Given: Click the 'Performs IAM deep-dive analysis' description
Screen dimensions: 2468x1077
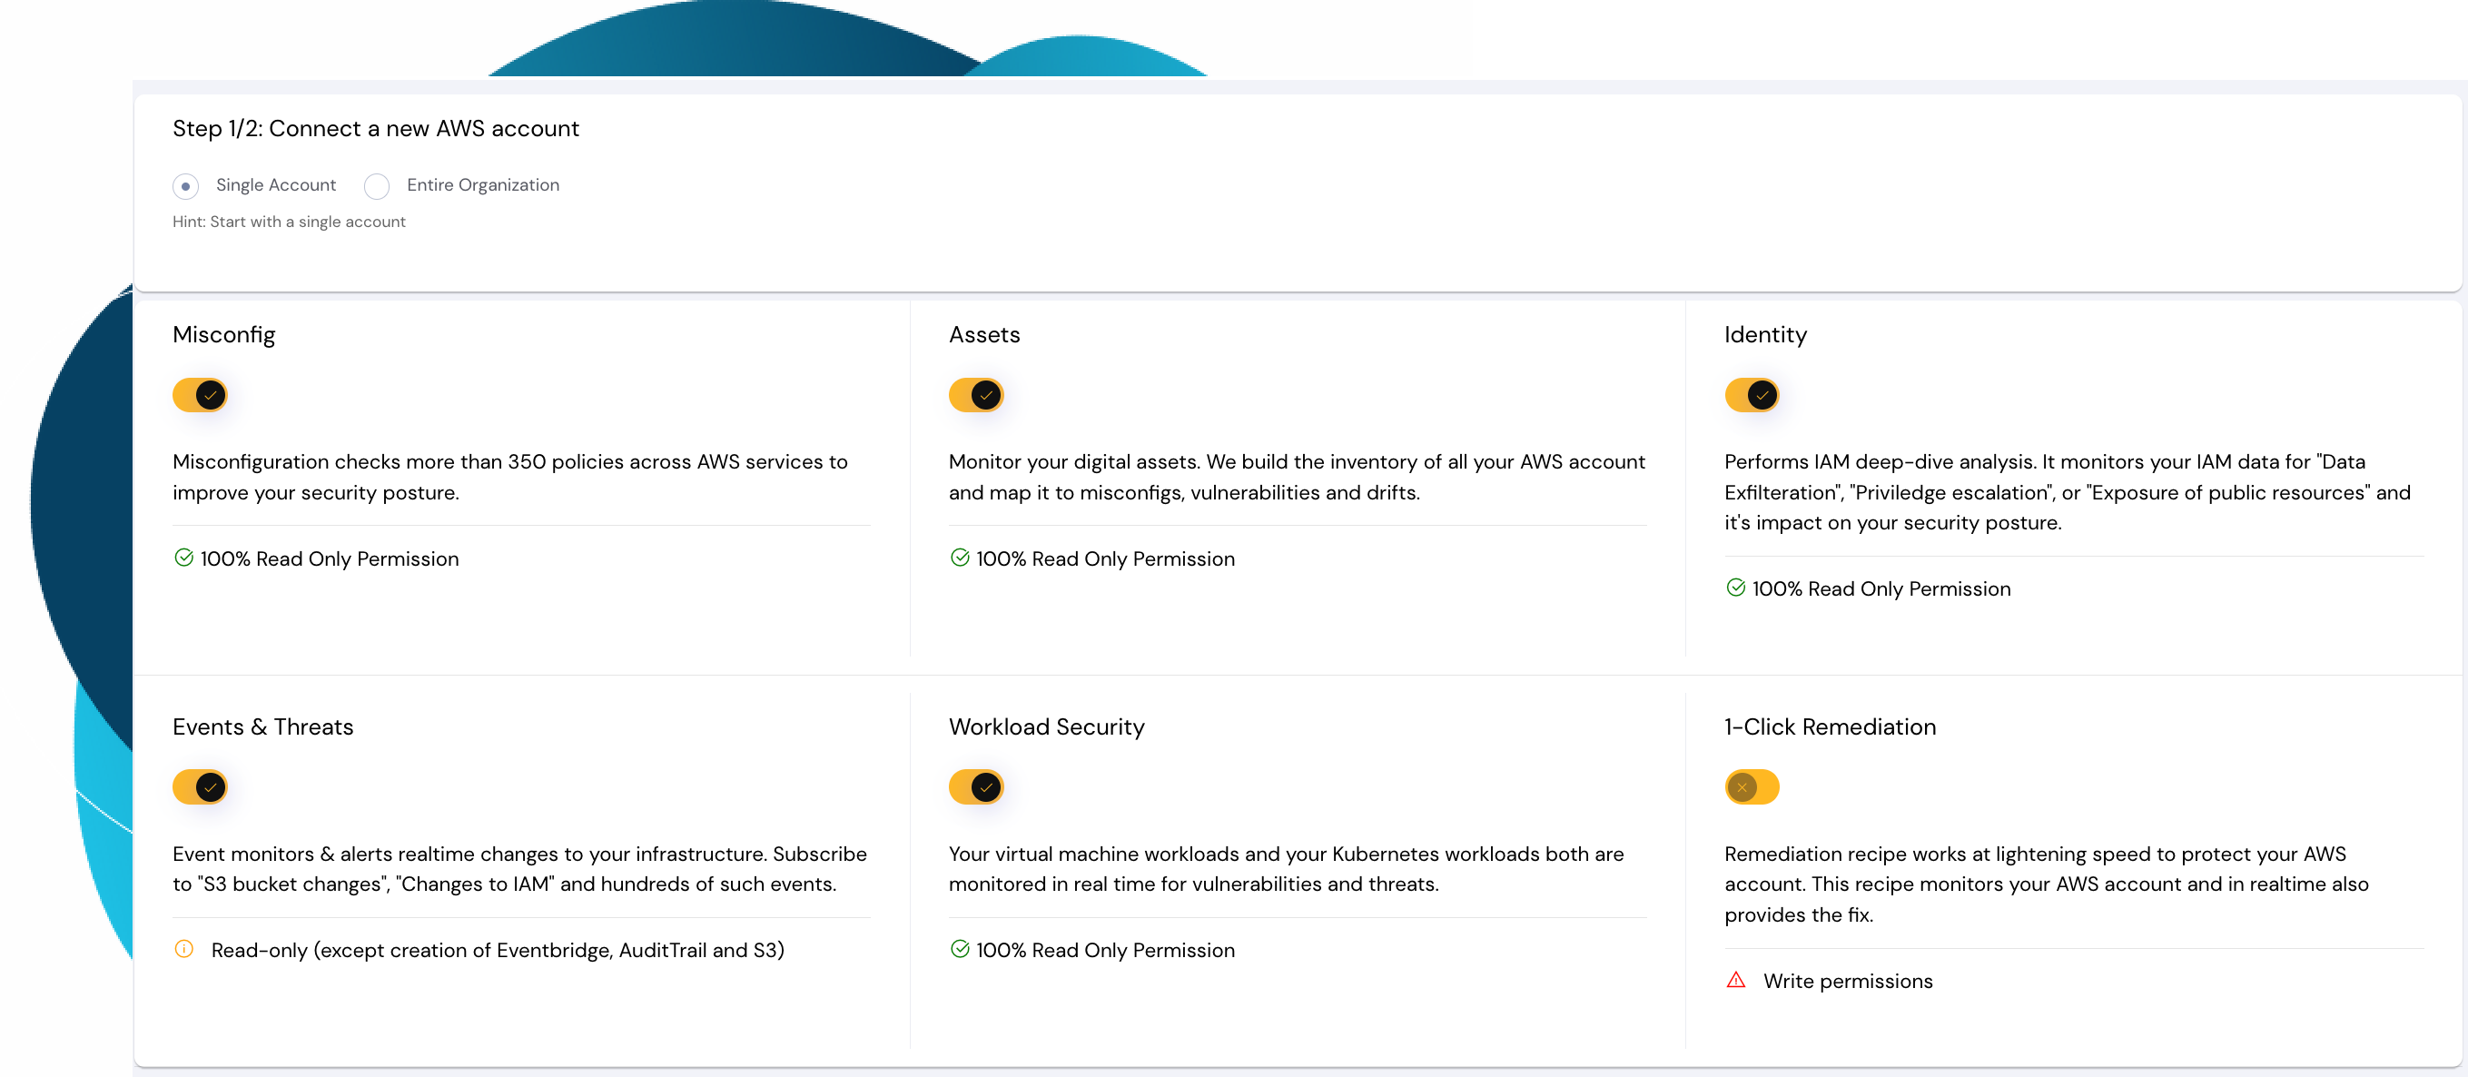Looking at the screenshot, I should click(x=2068, y=491).
